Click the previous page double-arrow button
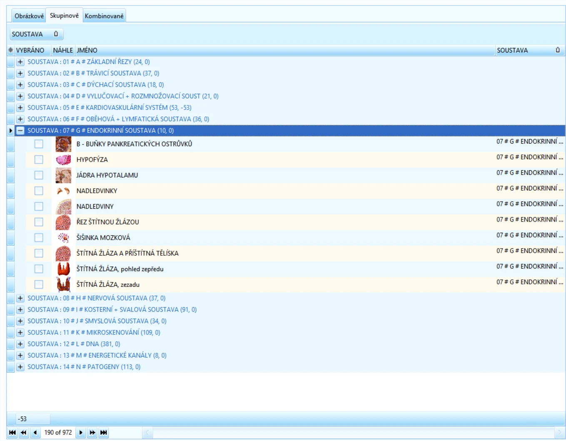 coord(24,433)
